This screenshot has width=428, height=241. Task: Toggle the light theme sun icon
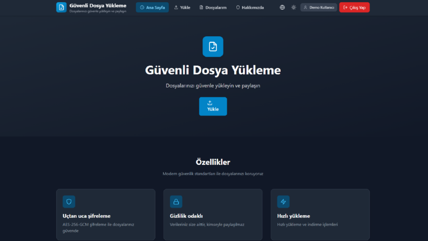click(294, 8)
